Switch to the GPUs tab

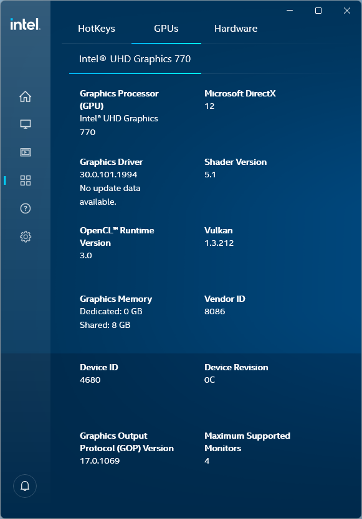(x=166, y=29)
